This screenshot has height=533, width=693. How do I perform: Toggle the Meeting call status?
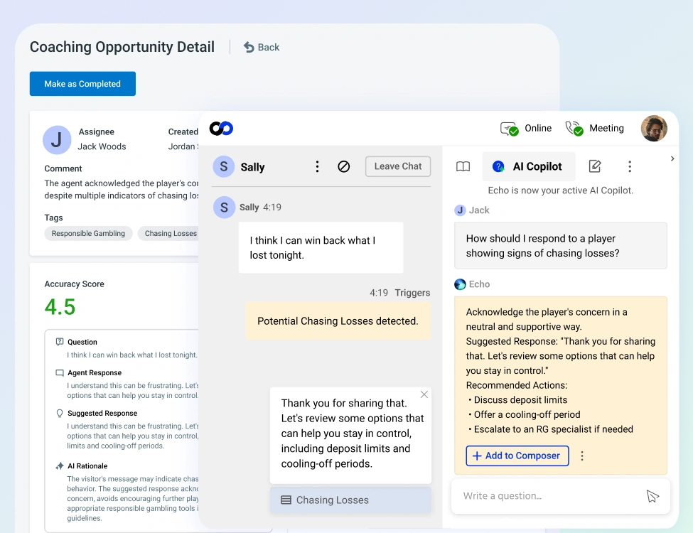594,129
